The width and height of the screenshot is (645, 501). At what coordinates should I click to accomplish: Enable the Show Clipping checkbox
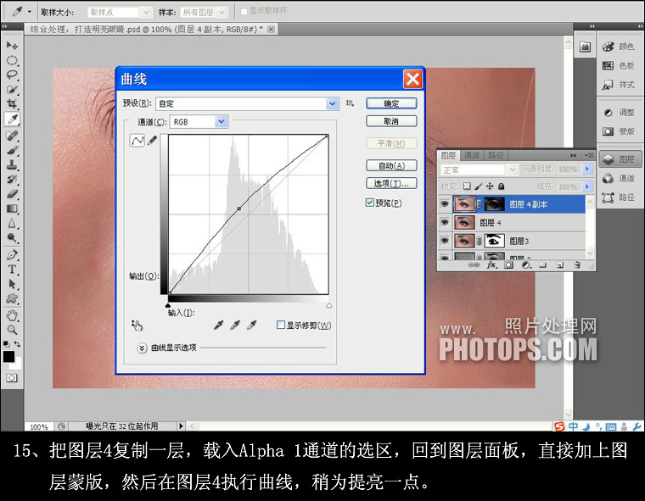click(x=281, y=325)
